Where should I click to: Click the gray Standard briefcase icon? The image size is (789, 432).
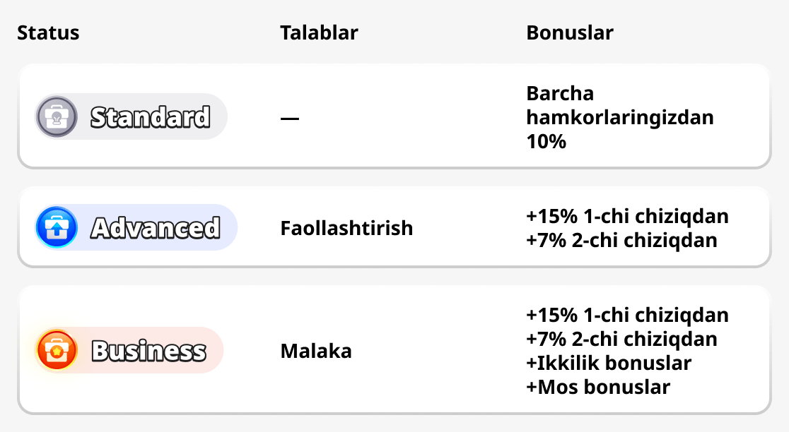click(57, 116)
